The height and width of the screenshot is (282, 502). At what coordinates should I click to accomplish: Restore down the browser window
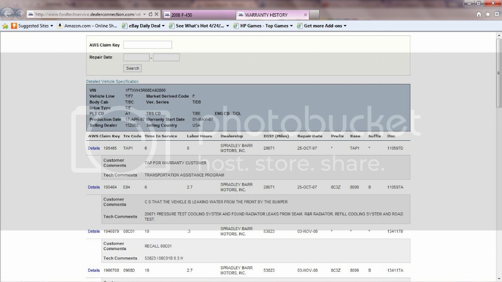pyautogui.click(x=478, y=3)
